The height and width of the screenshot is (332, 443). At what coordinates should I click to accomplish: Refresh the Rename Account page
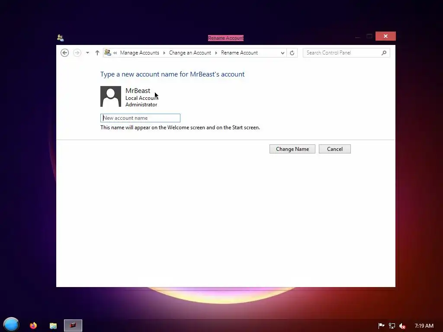point(292,53)
